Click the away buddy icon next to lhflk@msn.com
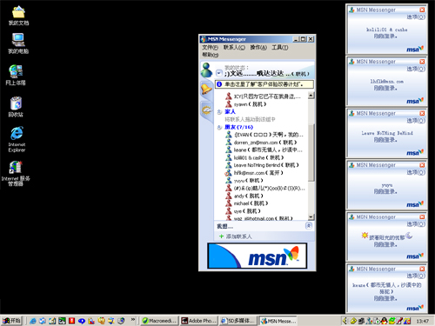435x326 pixels. [229, 173]
